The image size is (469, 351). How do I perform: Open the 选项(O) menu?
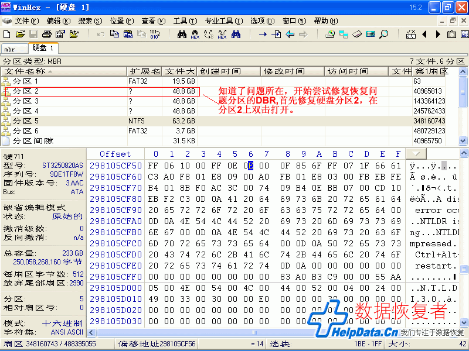pos(262,21)
